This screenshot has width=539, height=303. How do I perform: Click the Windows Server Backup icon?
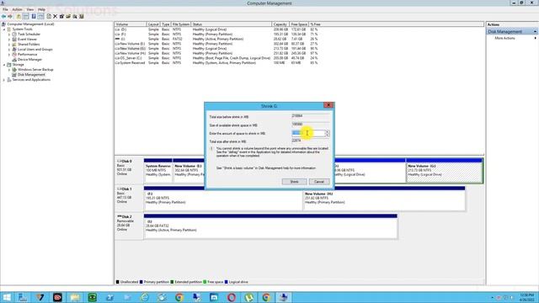pos(14,69)
